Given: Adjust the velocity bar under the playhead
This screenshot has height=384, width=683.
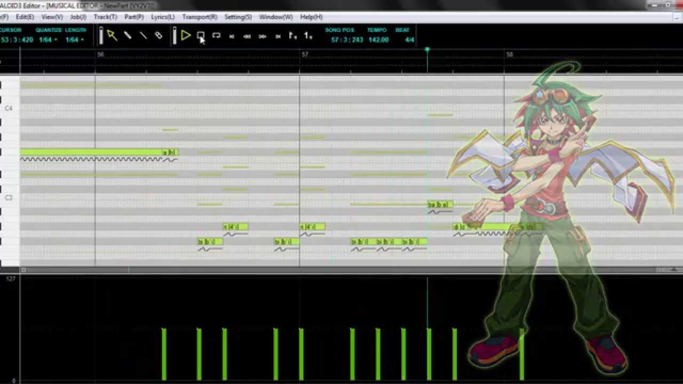Looking at the screenshot, I should click(x=429, y=355).
